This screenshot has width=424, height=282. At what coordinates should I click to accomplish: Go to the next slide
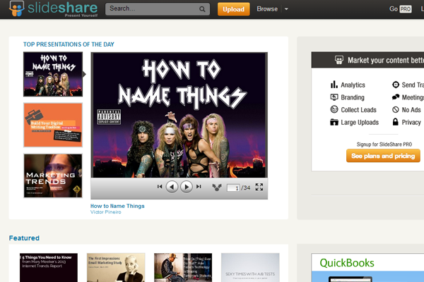coord(187,187)
